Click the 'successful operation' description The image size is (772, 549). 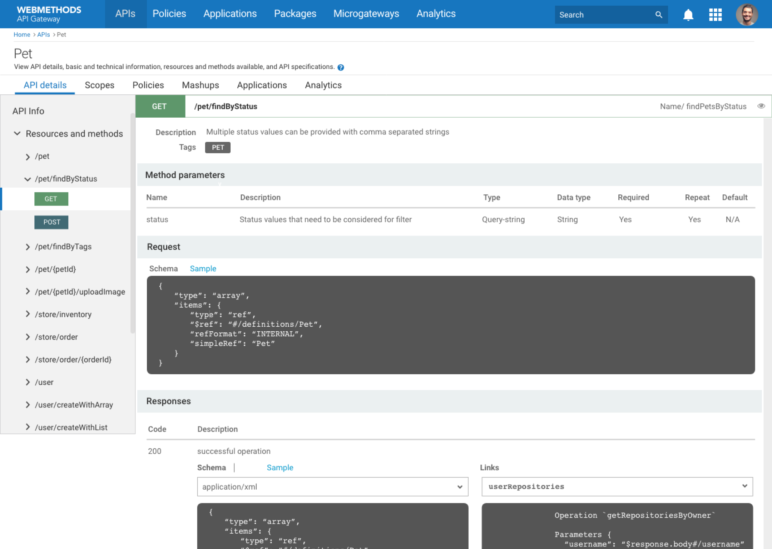point(234,451)
